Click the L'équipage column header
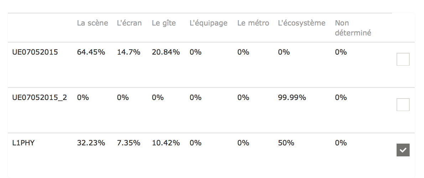 [x=208, y=23]
